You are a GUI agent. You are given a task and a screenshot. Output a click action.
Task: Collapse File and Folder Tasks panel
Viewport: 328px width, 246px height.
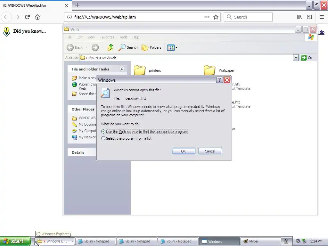tap(122, 69)
